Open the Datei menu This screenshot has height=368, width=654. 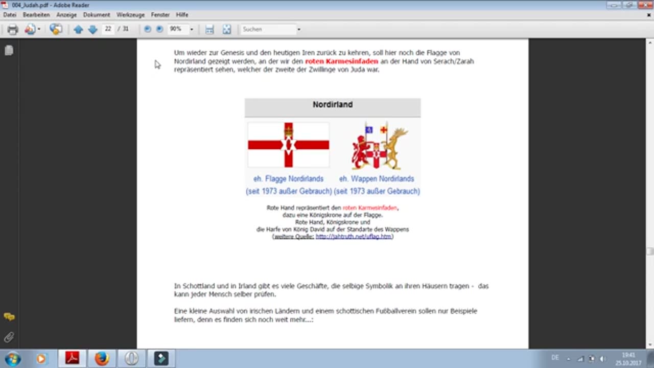(10, 15)
